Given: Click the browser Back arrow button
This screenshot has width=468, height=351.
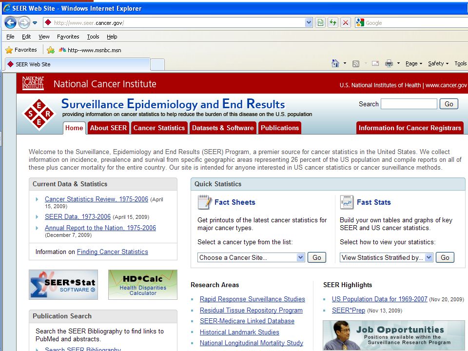Looking at the screenshot, I should (x=10, y=23).
